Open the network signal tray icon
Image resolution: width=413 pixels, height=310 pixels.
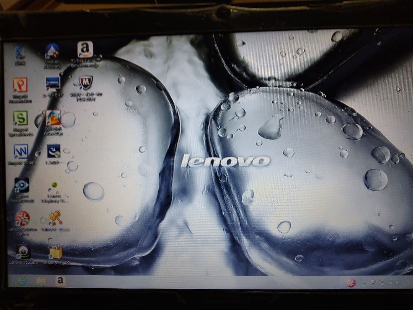click(x=389, y=282)
